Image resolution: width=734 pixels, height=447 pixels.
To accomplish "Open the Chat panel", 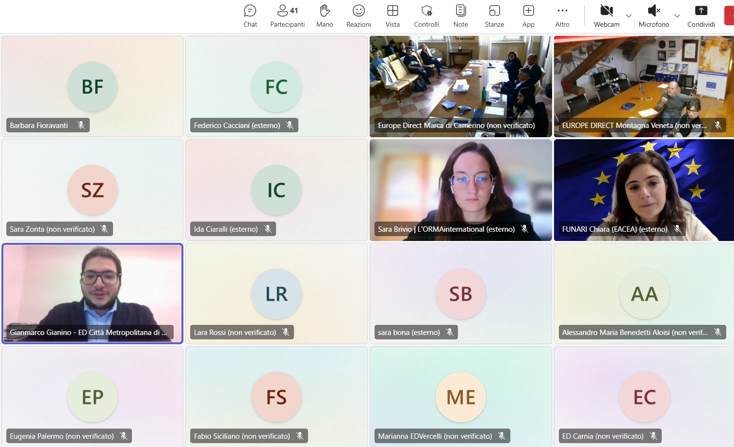I will 250,16.
